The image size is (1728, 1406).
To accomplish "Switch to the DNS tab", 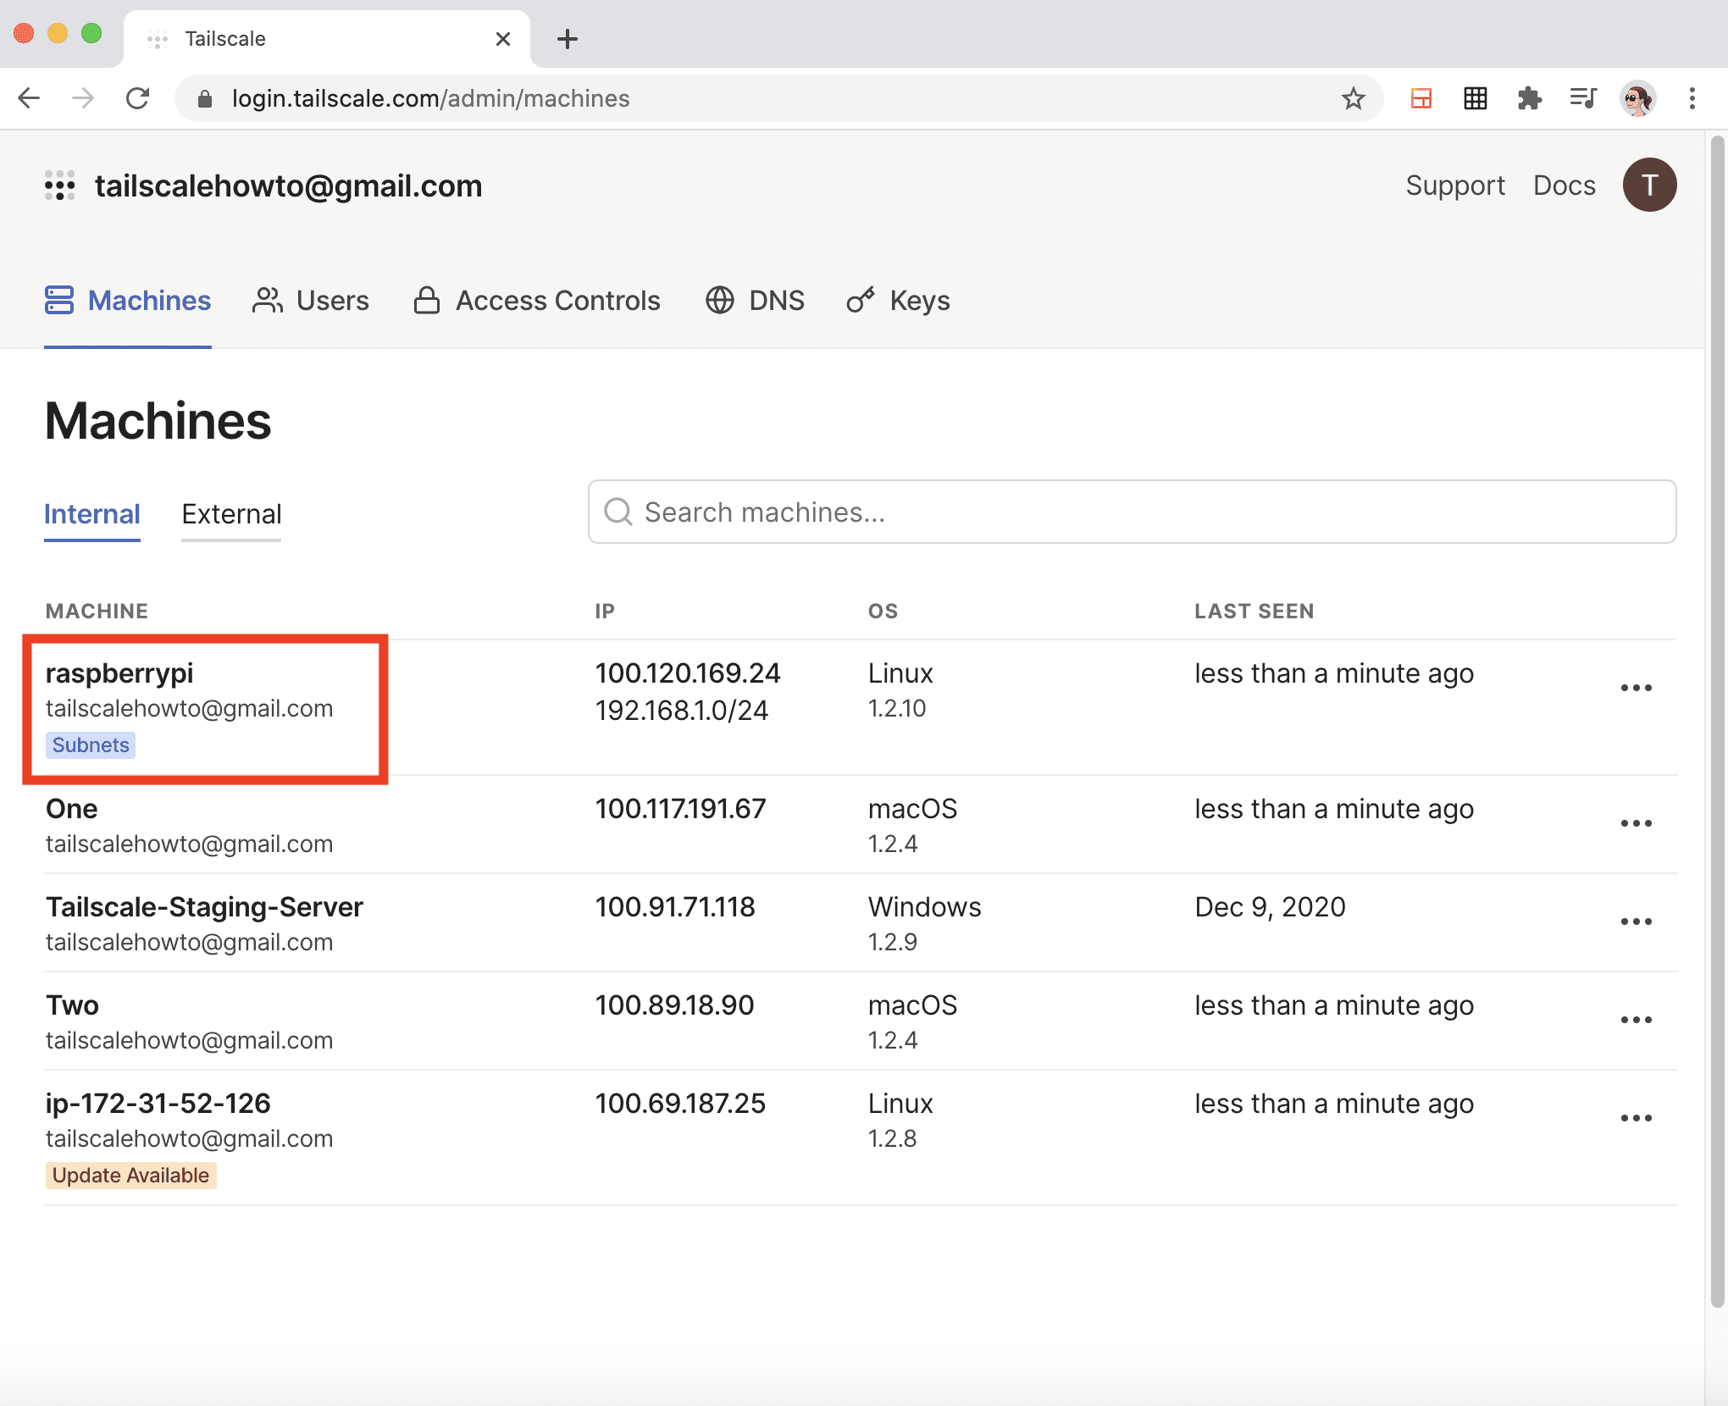I will click(x=755, y=301).
